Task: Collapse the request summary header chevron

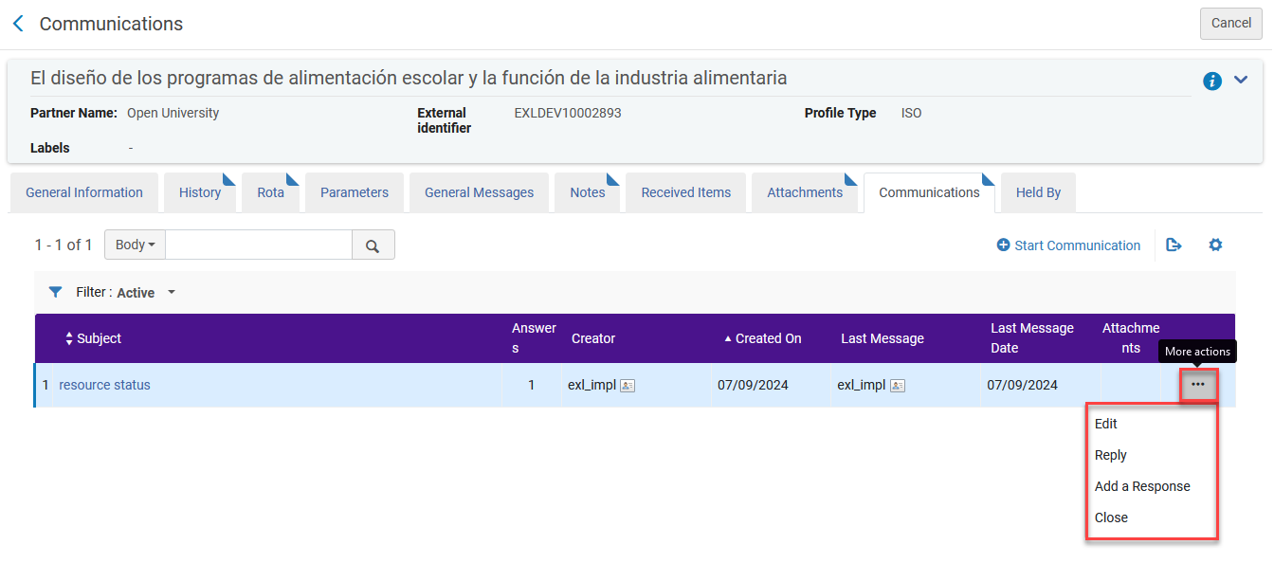Action: (x=1241, y=81)
